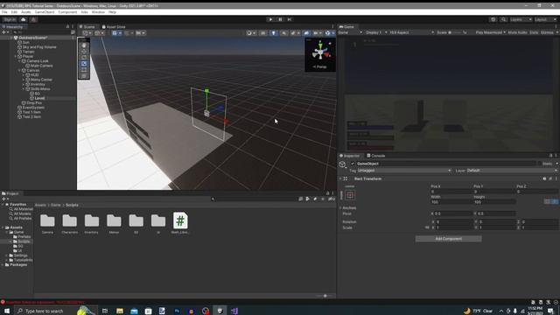Open the Window menu
The width and height of the screenshot is (560, 315).
(x=98, y=12)
